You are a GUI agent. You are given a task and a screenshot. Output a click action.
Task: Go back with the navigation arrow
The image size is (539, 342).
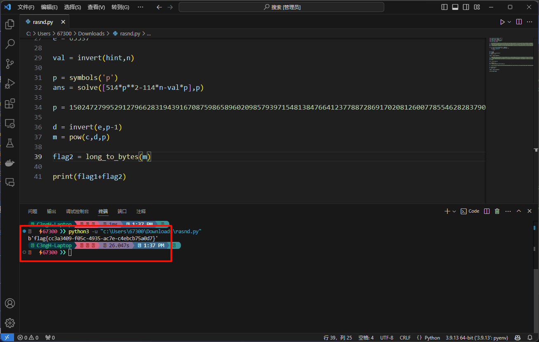click(159, 7)
